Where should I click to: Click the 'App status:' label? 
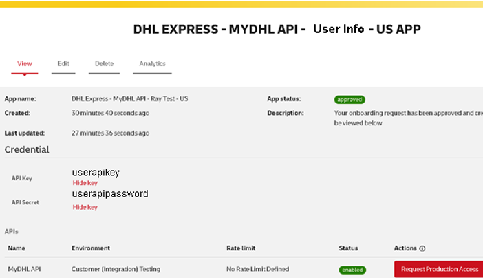click(284, 99)
